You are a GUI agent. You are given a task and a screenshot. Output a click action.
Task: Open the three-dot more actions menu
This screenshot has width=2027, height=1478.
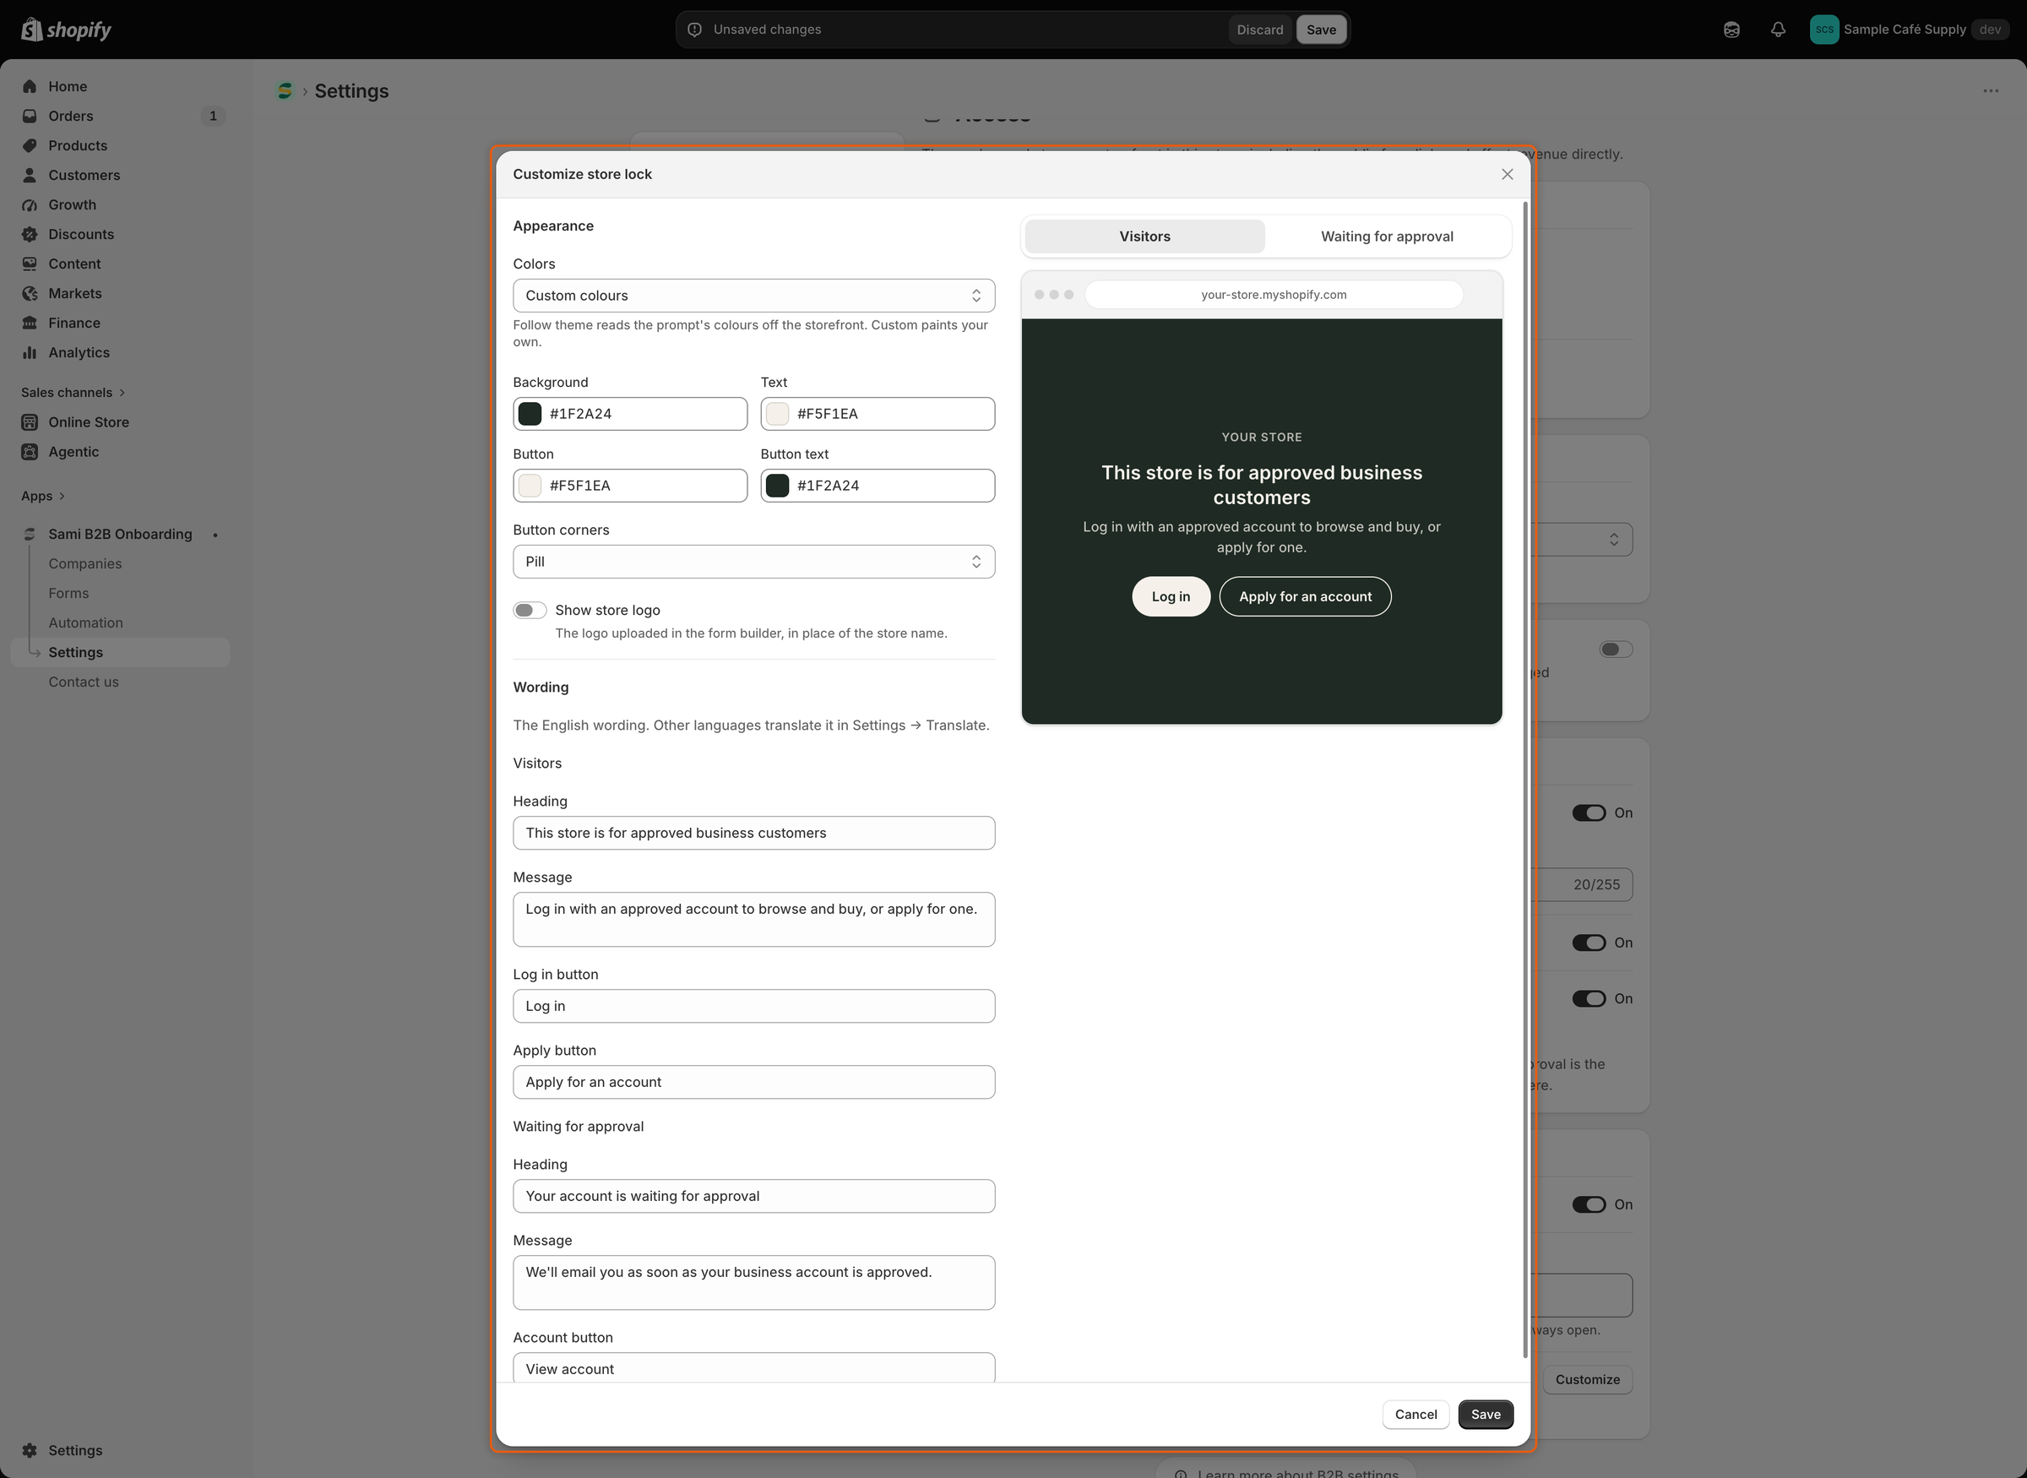1991,90
